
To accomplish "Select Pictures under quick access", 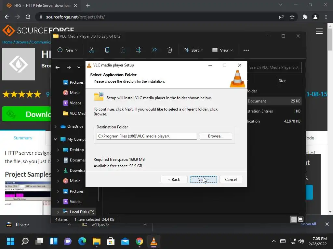I will [73, 82].
